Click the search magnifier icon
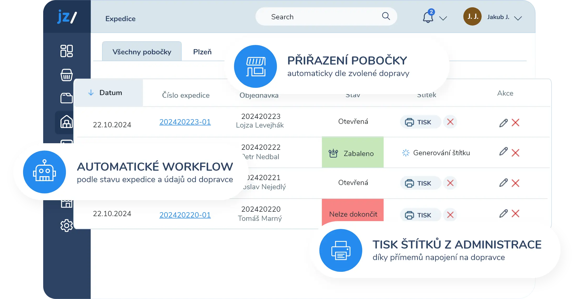The height and width of the screenshot is (299, 579). click(386, 16)
